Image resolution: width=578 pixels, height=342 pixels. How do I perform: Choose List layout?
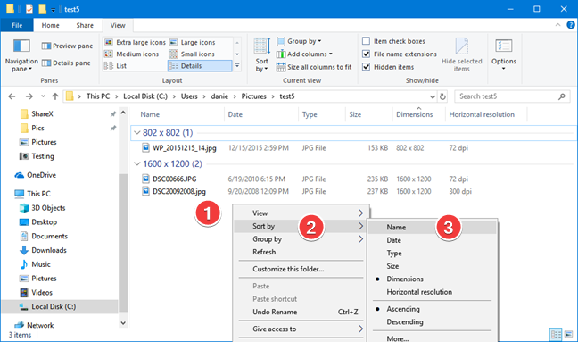(x=115, y=66)
